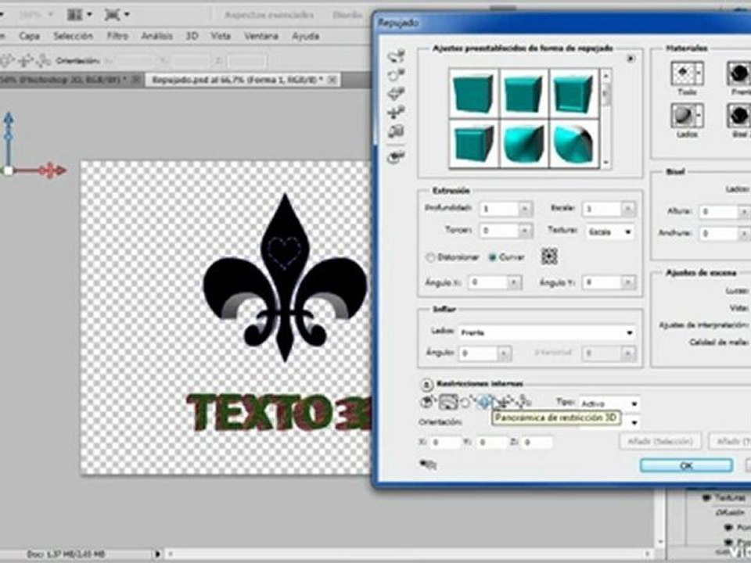Open the Tipo dropdown showing Activa
The width and height of the screenshot is (751, 563).
click(x=609, y=403)
